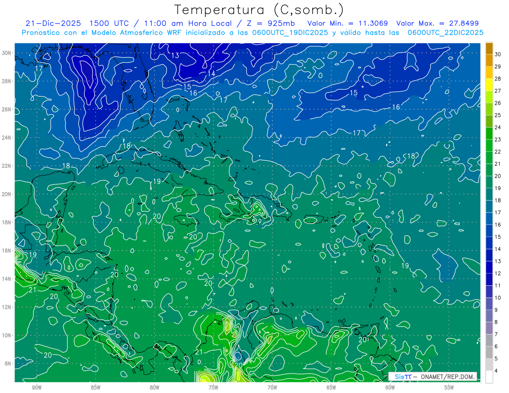Image resolution: width=509 pixels, height=393 pixels.
Task: Click the green colorbar segment between 22 and 23
Action: click(489, 146)
